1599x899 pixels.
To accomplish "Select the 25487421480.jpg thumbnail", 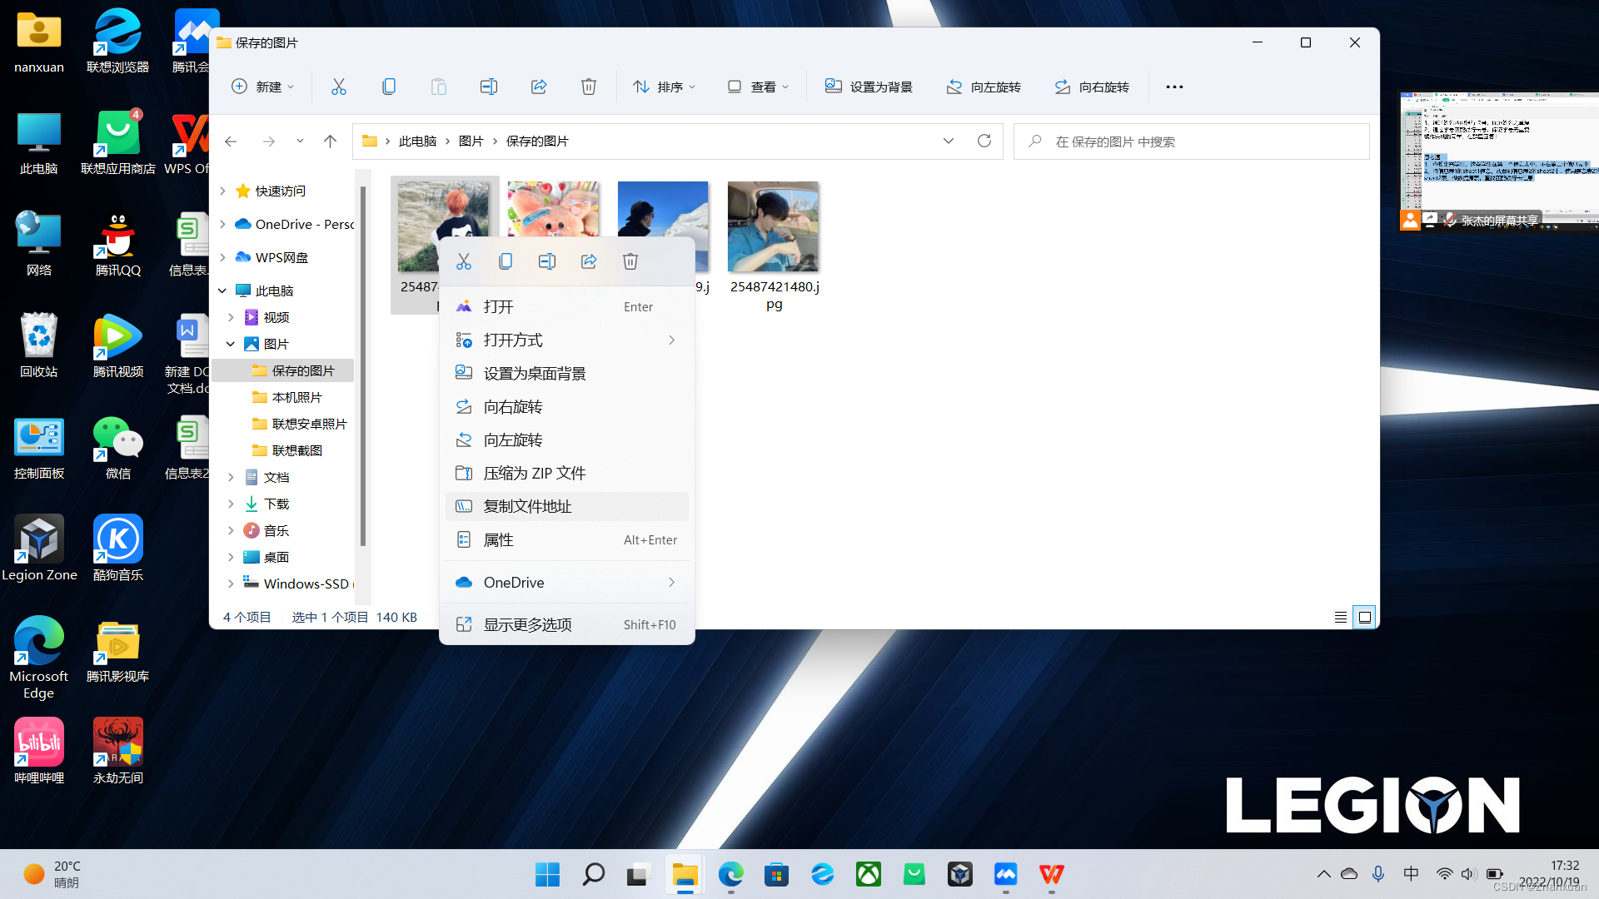I will [x=774, y=227].
